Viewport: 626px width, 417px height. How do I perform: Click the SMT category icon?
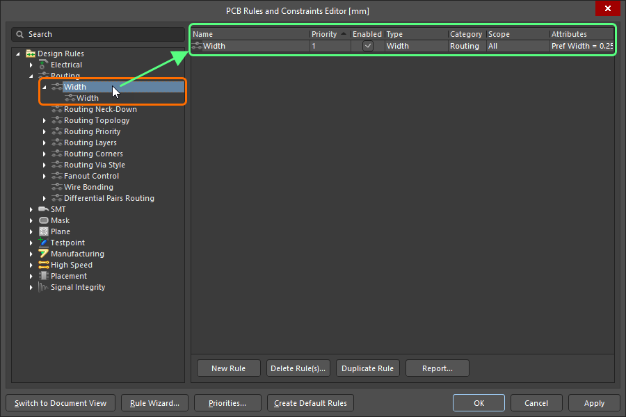[x=44, y=209]
